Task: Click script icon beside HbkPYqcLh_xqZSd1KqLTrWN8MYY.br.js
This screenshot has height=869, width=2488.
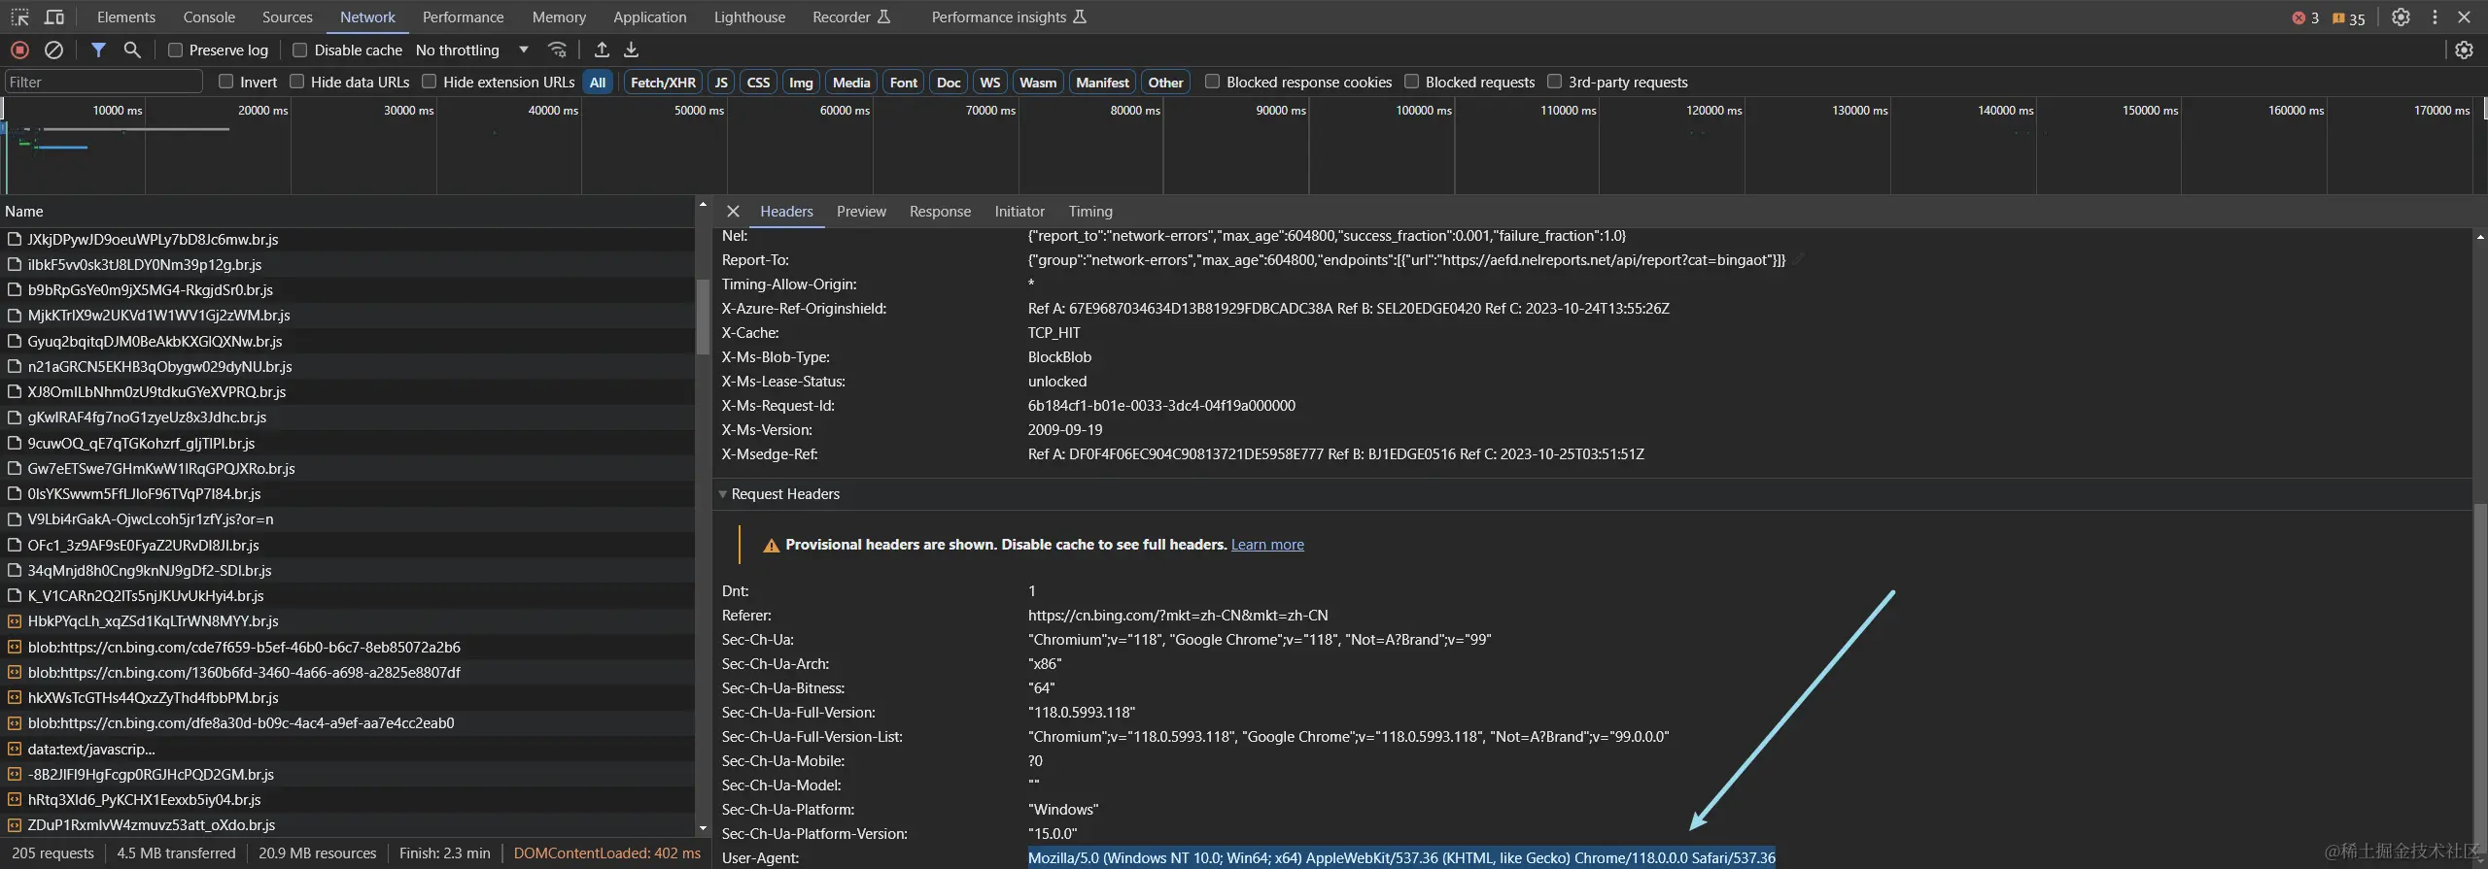Action: pyautogui.click(x=15, y=620)
